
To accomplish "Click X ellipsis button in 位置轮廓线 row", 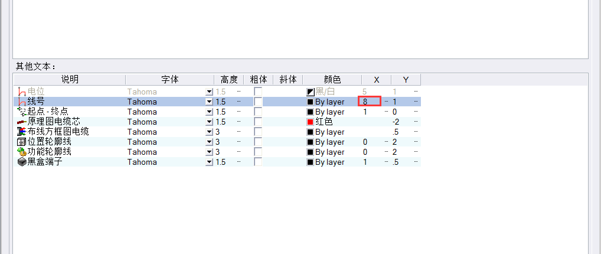I will point(386,142).
